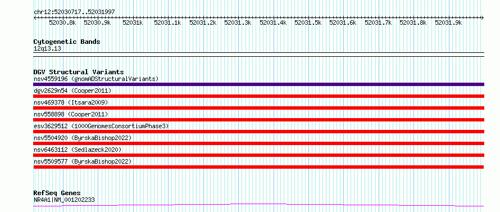
Task: Click the red nsv5509577 variant bar
Action: pyautogui.click(x=258, y=167)
